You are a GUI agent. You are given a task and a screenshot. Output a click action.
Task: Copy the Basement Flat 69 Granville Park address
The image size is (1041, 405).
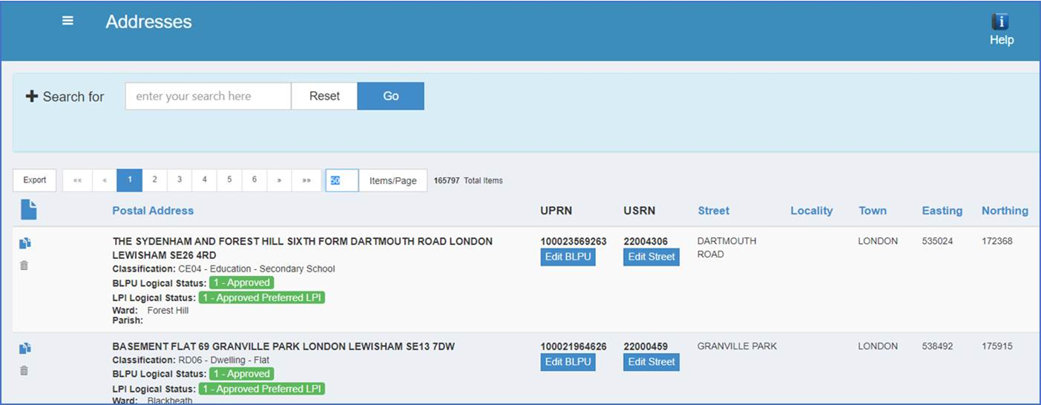point(24,349)
